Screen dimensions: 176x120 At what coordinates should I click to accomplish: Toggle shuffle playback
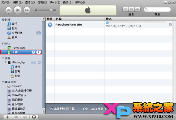point(16,117)
